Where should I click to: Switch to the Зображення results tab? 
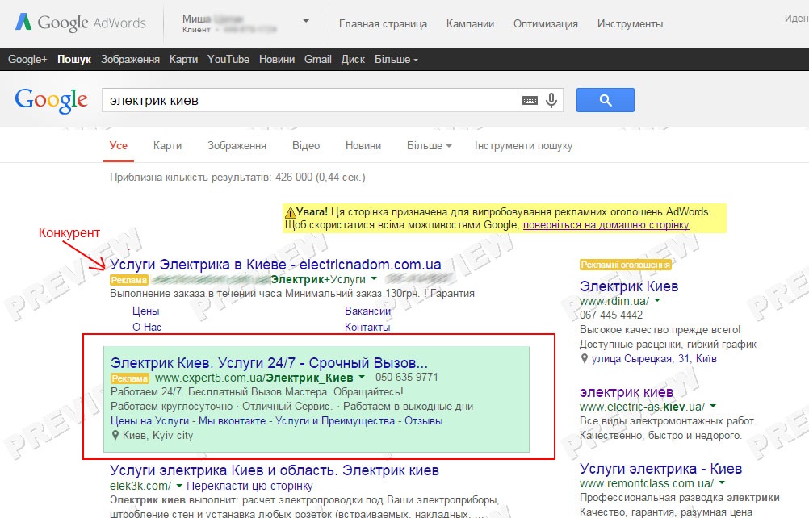pyautogui.click(x=237, y=146)
